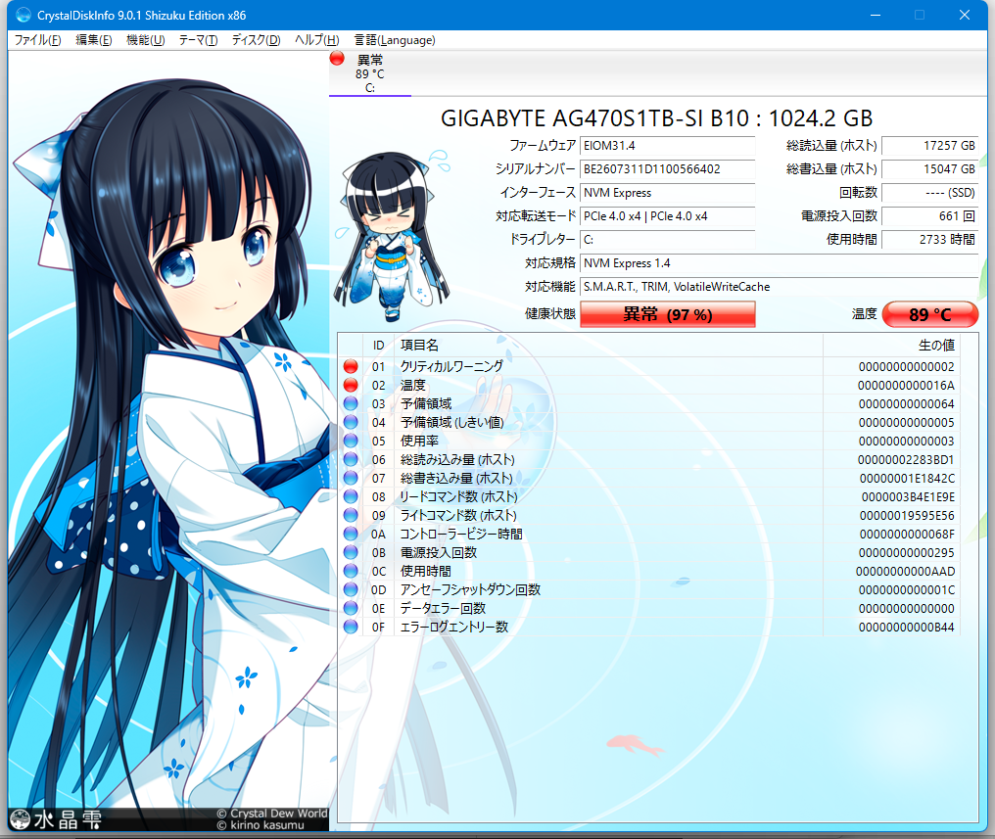Click raw value 0000002283BD1
Screen dimensions: 995x839
pos(906,460)
